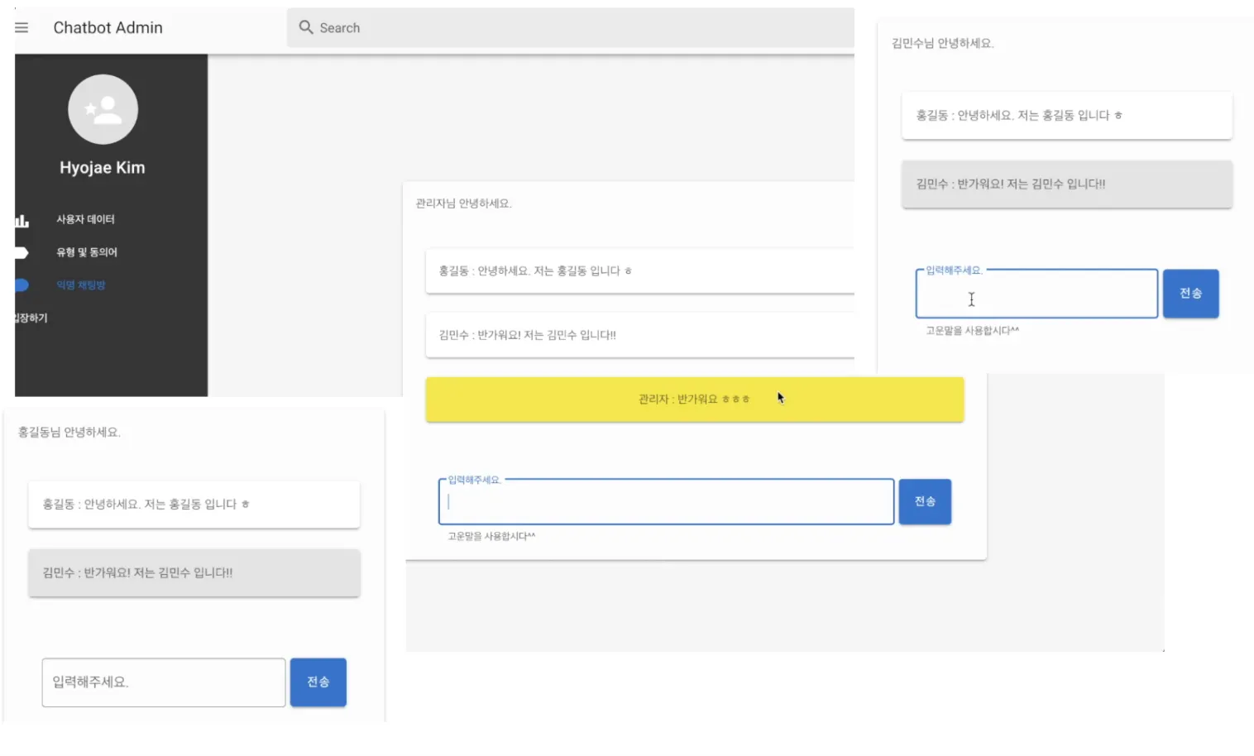Viewport: 1254px width, 756px height.
Task: Focus the message input in 김민수 chat
Action: pos(1036,294)
